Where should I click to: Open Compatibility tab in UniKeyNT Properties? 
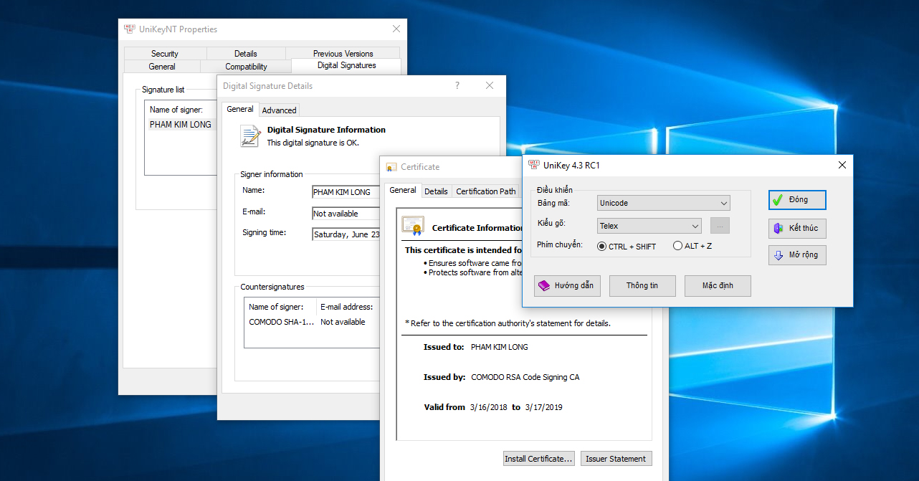point(246,67)
